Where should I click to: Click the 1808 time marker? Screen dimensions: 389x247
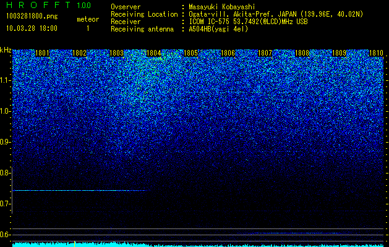[302, 53]
